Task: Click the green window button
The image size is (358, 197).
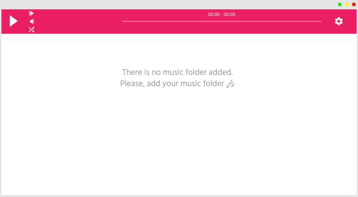Action: click(x=340, y=4)
